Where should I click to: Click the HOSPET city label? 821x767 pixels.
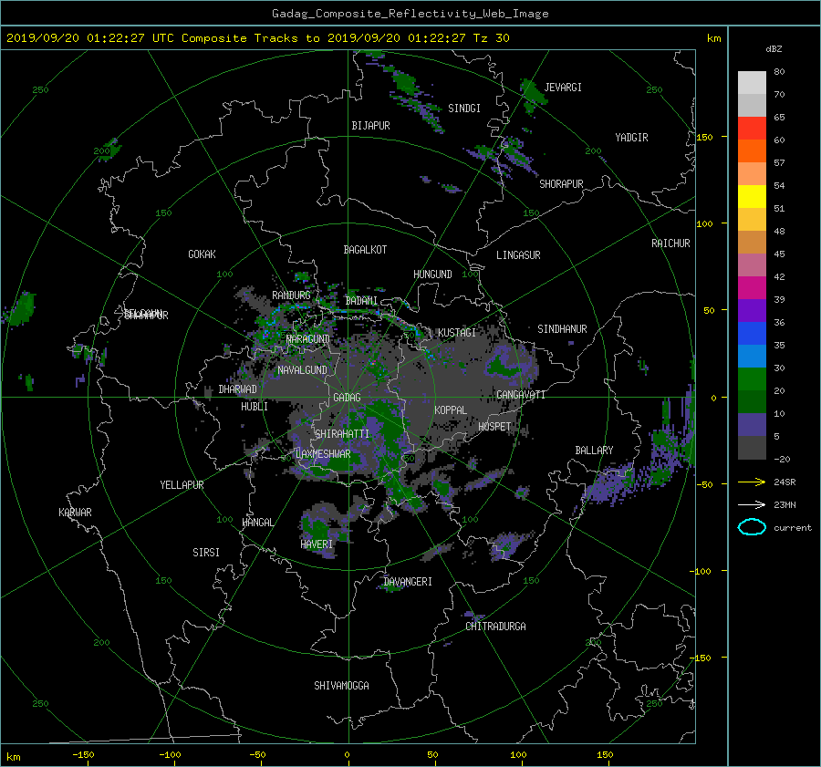coord(494,427)
